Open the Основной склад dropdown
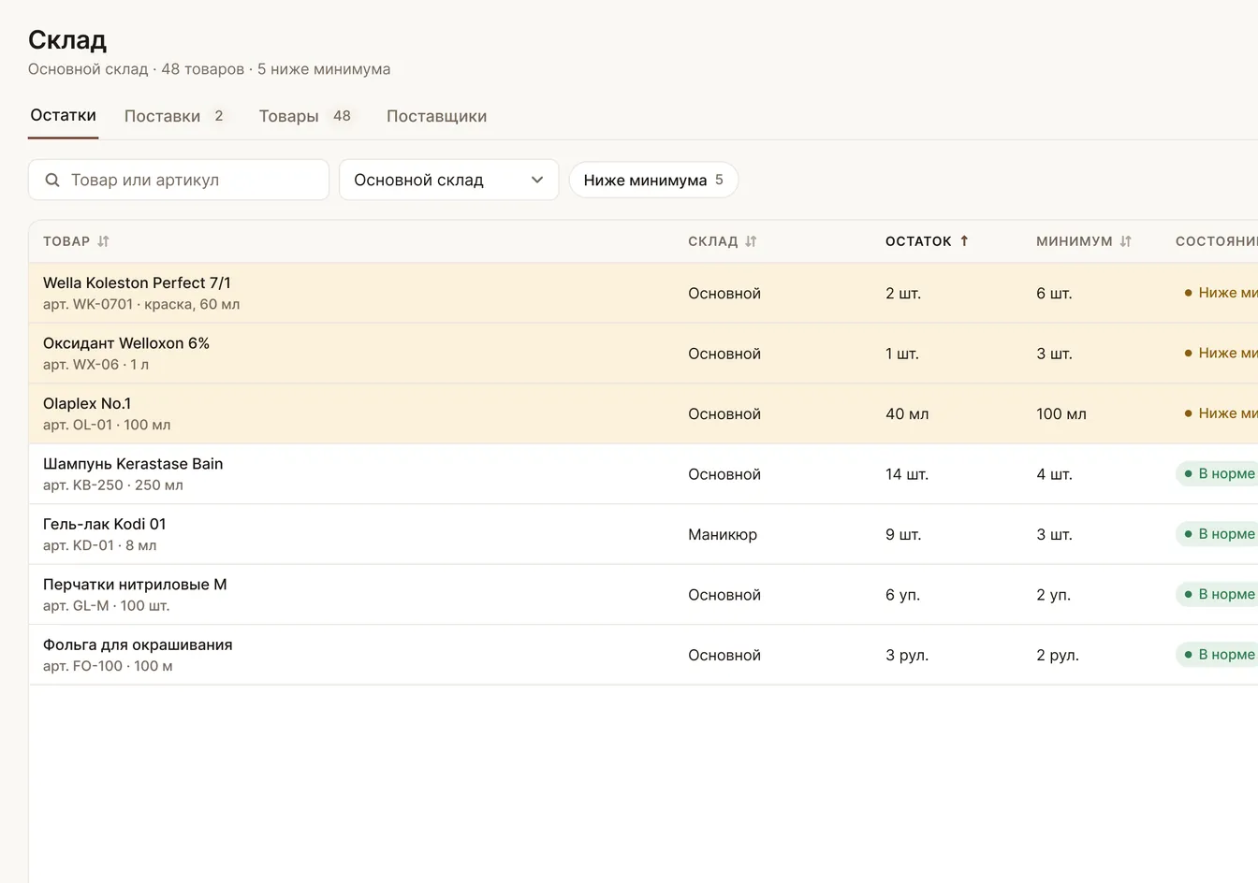Image resolution: width=1258 pixels, height=883 pixels. 449,180
